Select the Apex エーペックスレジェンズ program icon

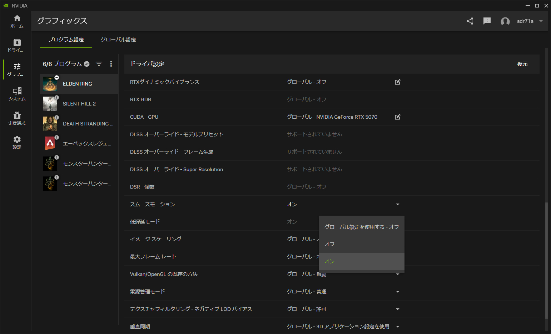pos(50,144)
